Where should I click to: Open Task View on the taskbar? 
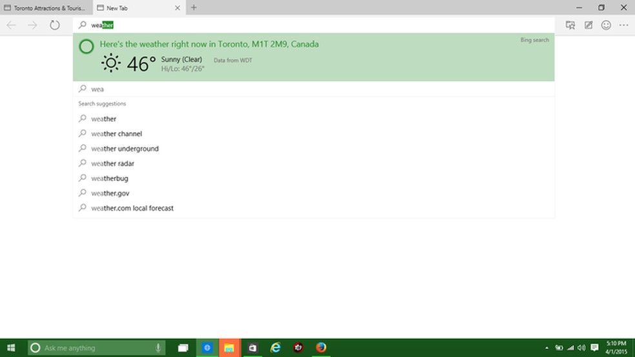183,348
